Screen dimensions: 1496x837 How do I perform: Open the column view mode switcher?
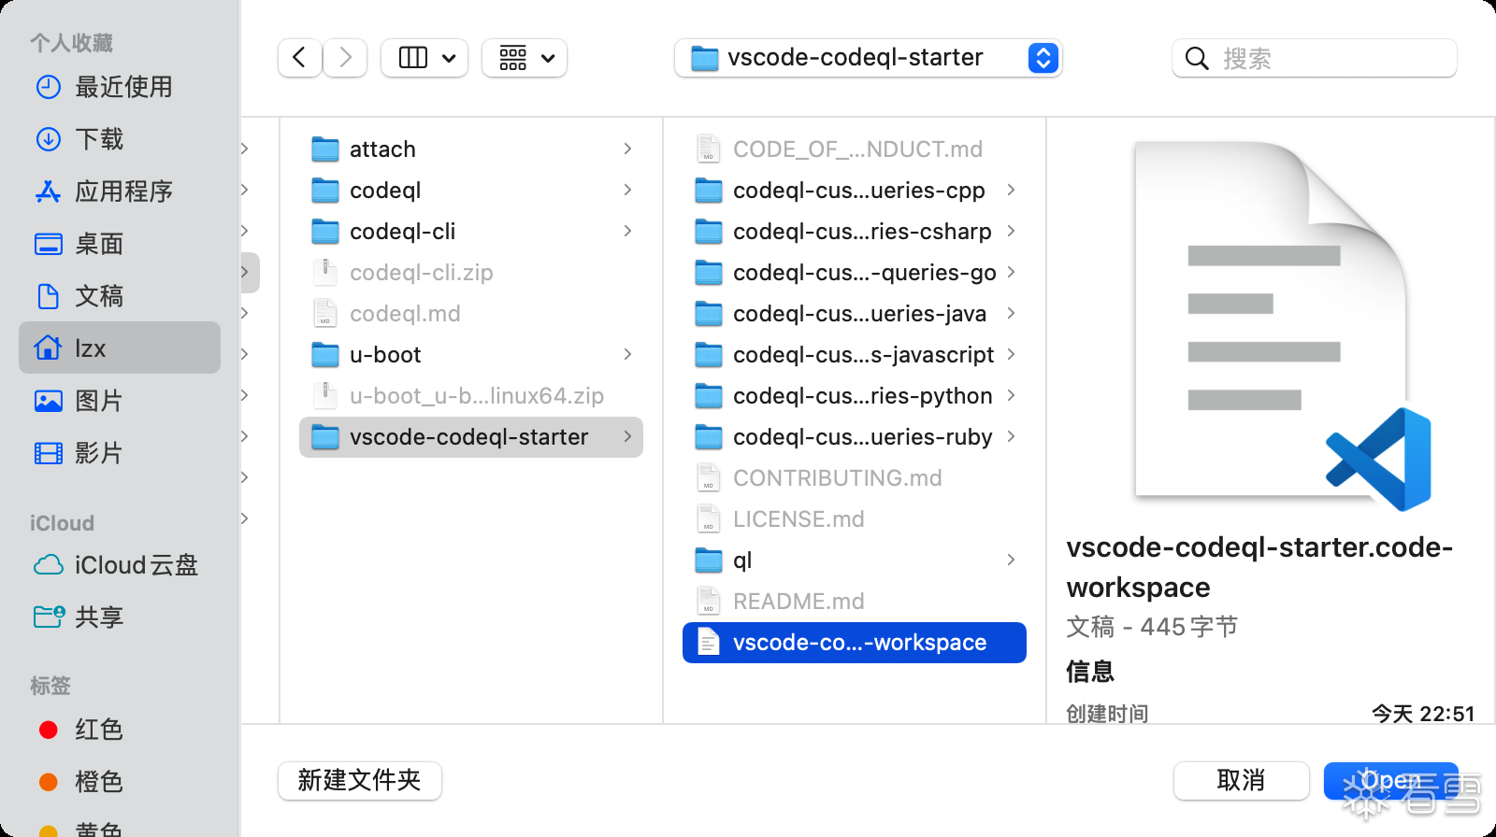coord(425,58)
